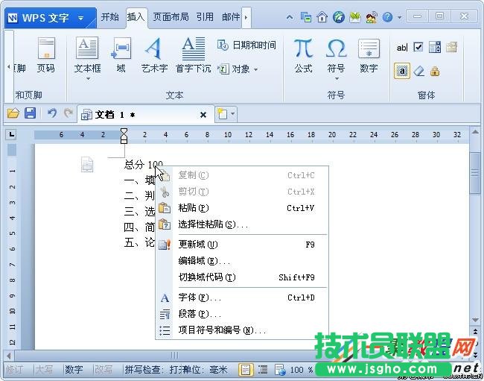
Task: Open a file with the folder icon
Action: (13, 114)
